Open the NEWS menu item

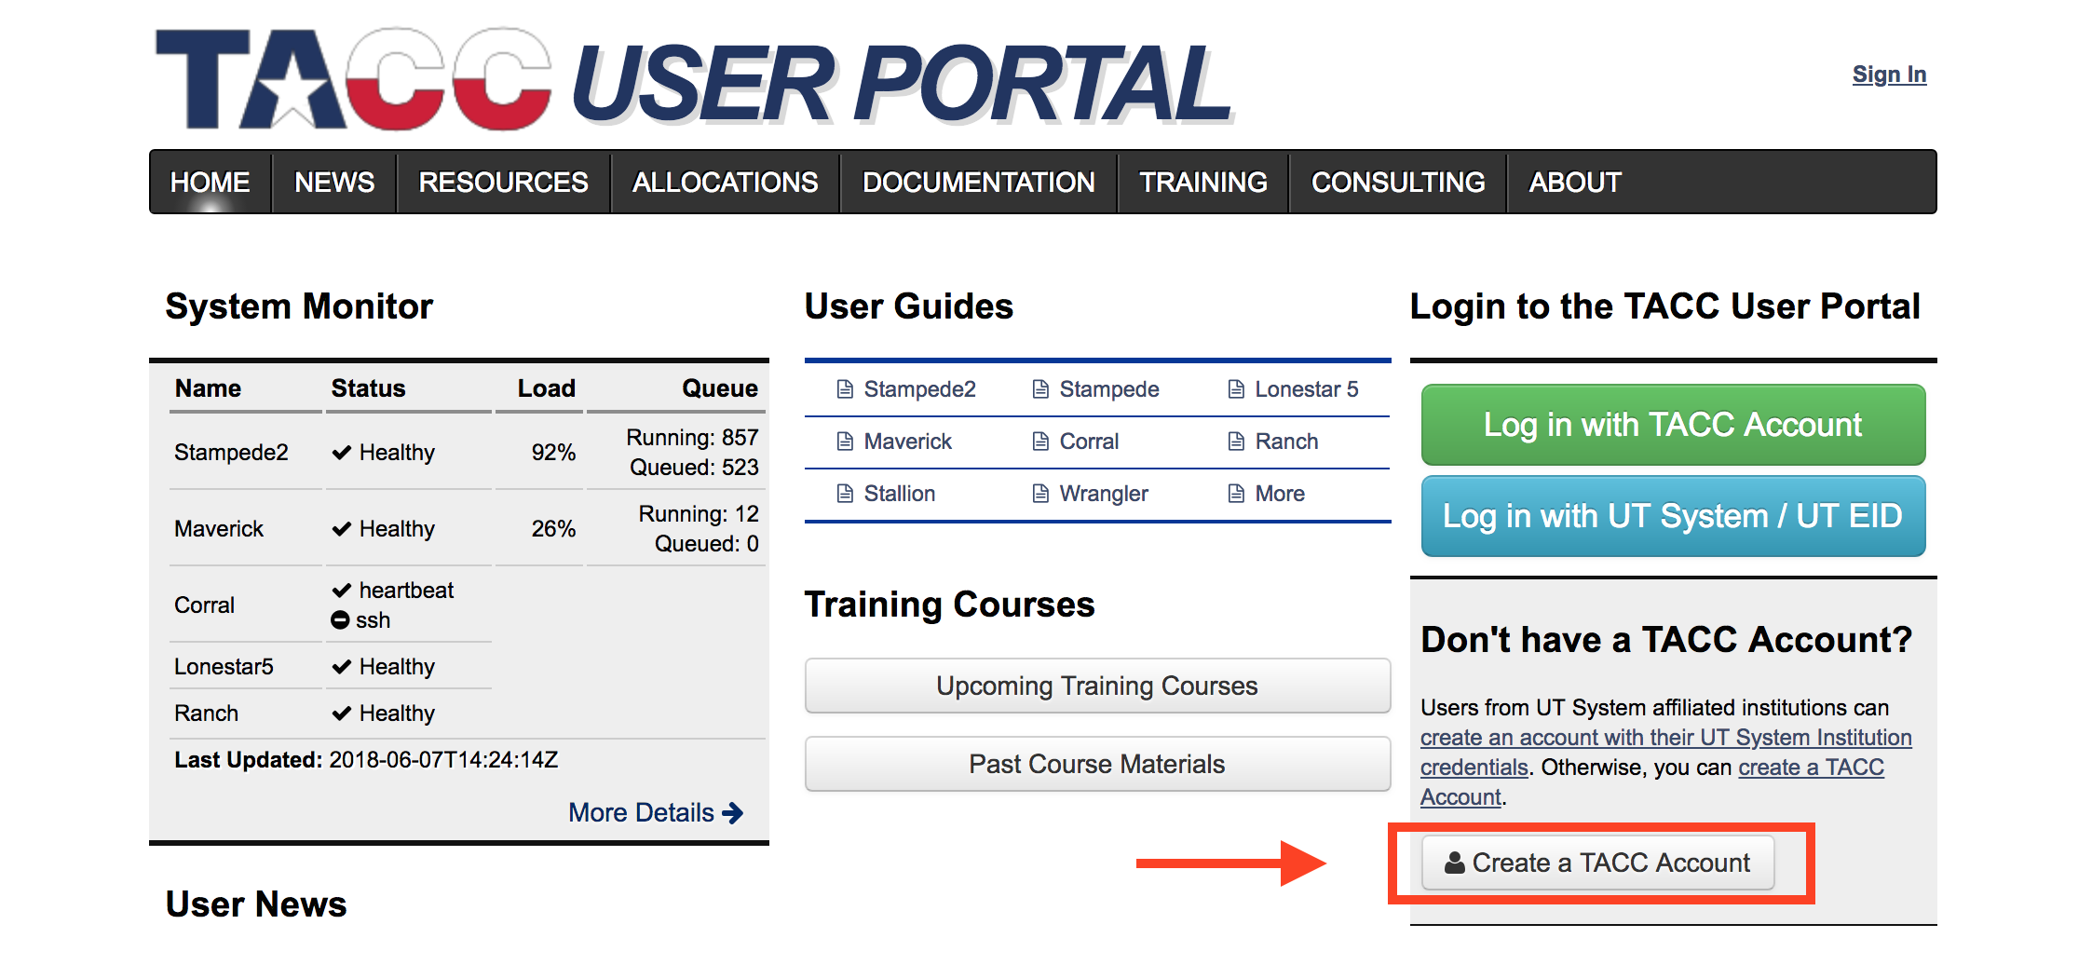pos(334,182)
